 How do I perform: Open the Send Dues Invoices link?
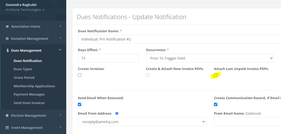[x=29, y=103]
